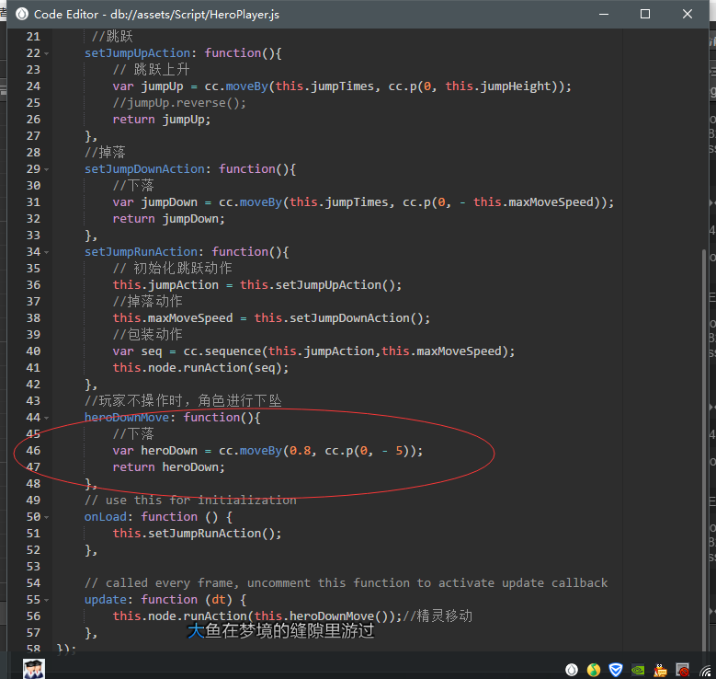
Task: Collapse the update function fold arrow on line 55
Action: click(47, 601)
